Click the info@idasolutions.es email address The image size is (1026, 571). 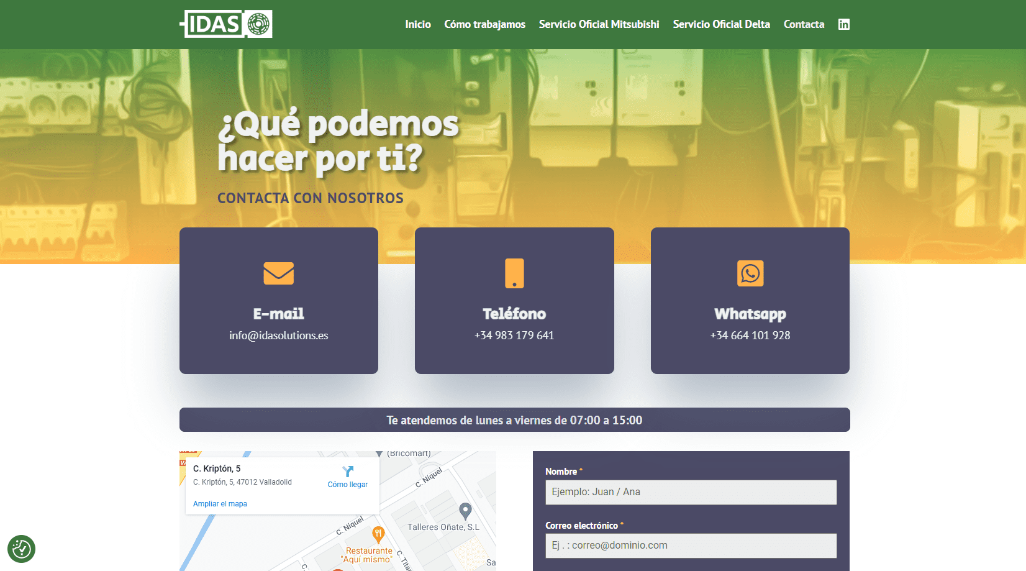click(x=279, y=336)
